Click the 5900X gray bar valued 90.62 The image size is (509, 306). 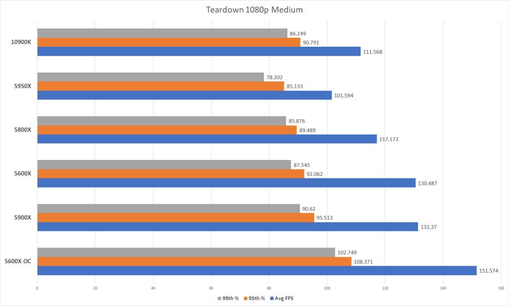[169, 209]
